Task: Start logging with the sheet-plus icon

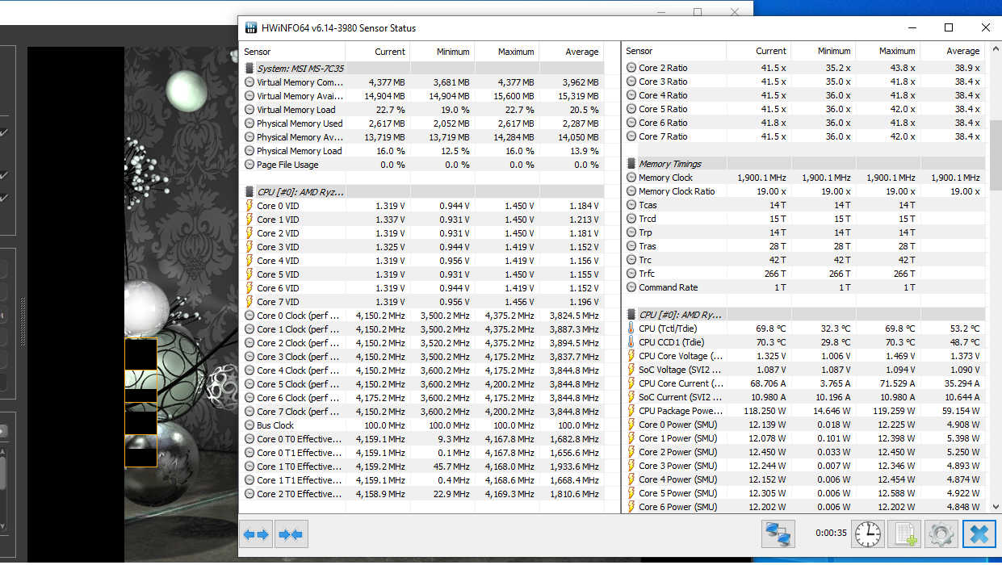Action: click(x=904, y=534)
